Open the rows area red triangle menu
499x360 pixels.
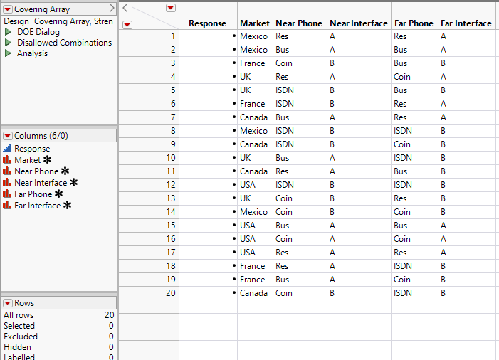(127, 25)
